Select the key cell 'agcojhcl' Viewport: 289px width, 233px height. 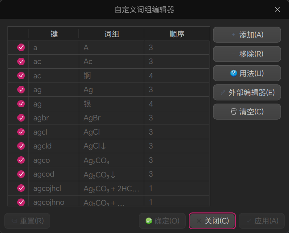[54, 188]
